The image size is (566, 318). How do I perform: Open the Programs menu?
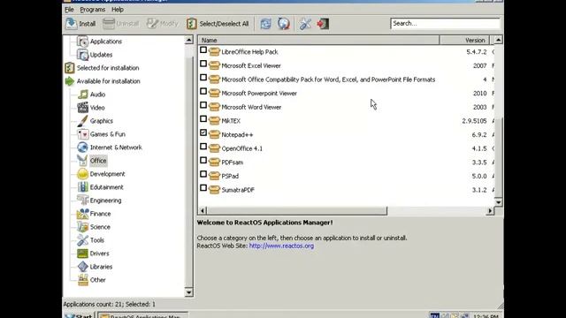coord(93,10)
